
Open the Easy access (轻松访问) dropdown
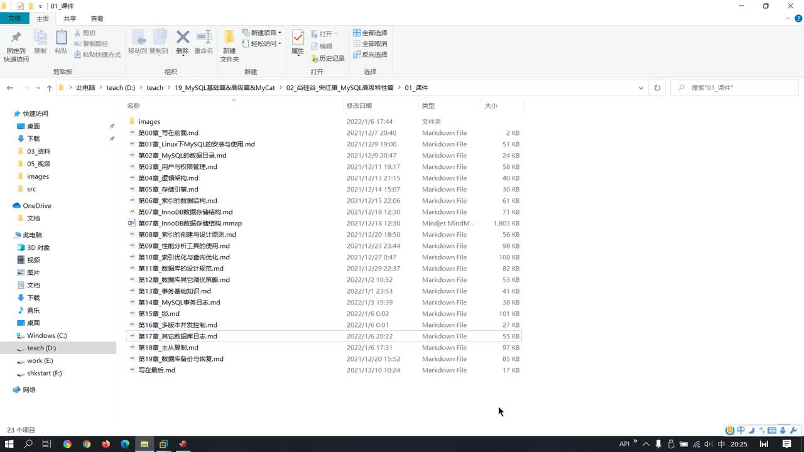coord(262,43)
